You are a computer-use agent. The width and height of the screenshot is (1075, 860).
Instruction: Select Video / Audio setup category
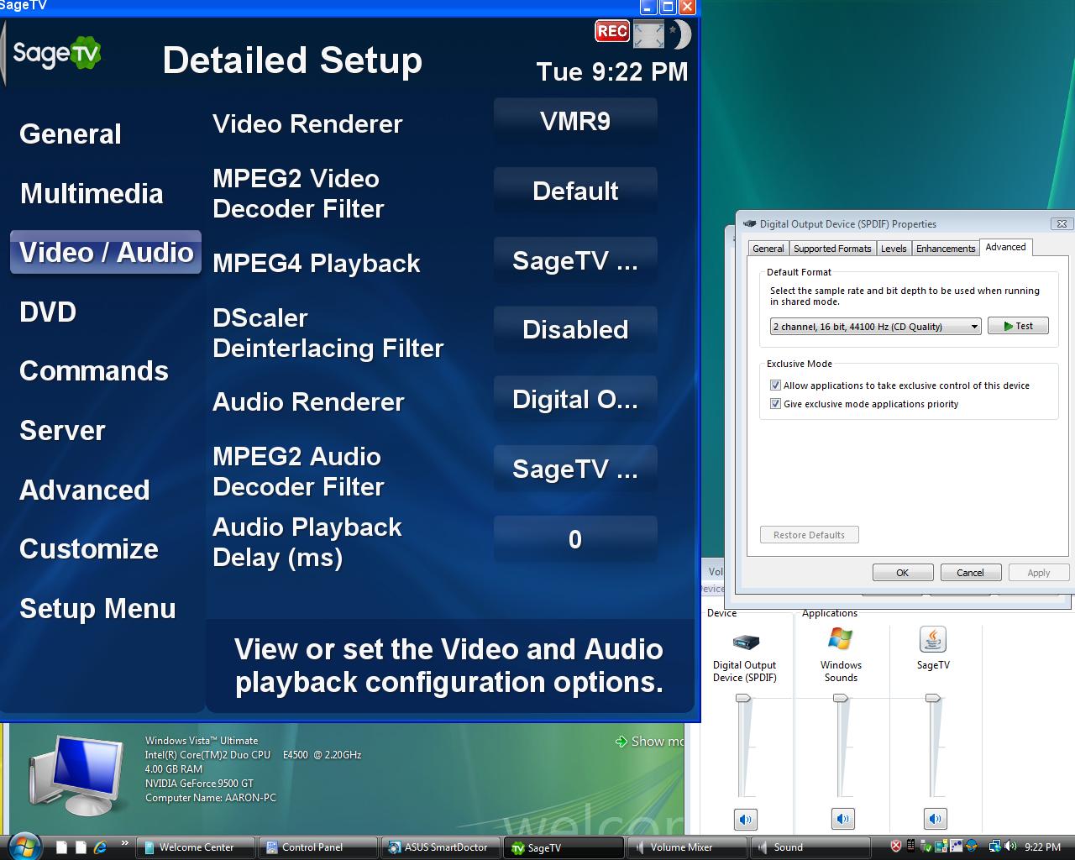click(x=106, y=253)
